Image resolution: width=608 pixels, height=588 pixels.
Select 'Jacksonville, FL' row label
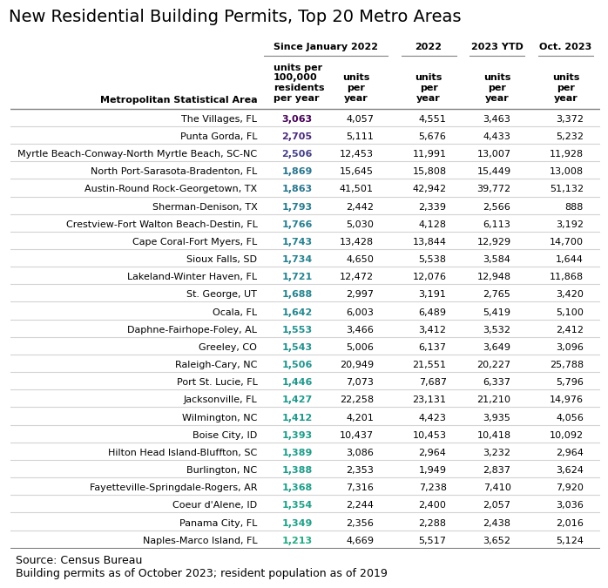pos(220,400)
